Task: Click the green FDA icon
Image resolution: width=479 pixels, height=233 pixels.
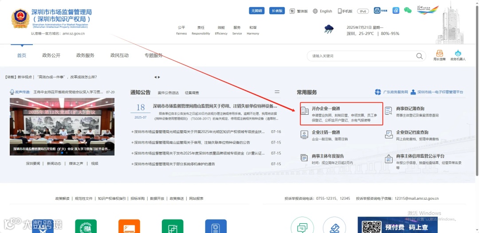Action: coord(86,226)
